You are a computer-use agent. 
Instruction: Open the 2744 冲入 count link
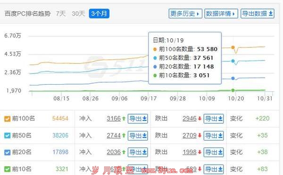114,135
